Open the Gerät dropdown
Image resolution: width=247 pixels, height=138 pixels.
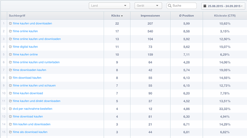[x=148, y=6]
